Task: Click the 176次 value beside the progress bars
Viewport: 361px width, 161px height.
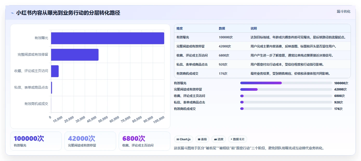Action: coord(338,109)
